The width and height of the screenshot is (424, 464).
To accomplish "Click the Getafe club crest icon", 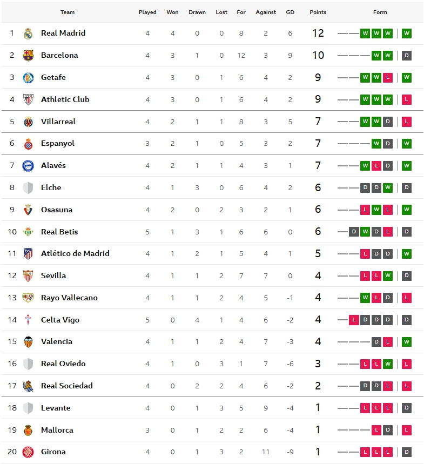I will [x=28, y=78].
